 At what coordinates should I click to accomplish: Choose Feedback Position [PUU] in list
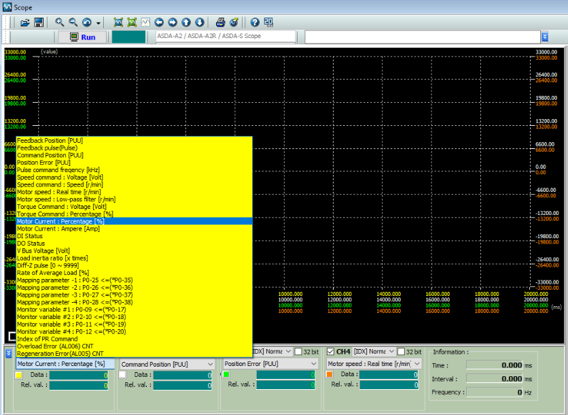[x=50, y=140]
